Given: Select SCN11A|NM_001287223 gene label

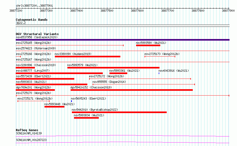Looking at the screenshot, I should click(31, 140).
